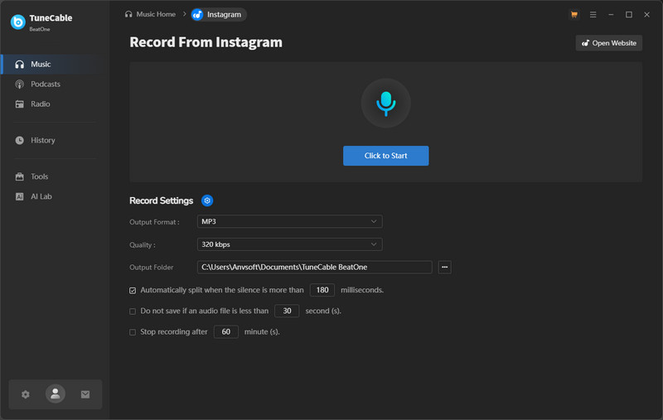Browse output folder with ellipsis button
663x420 pixels.
(444, 267)
